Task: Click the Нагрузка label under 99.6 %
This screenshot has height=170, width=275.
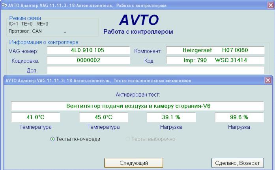Action: [239, 127]
